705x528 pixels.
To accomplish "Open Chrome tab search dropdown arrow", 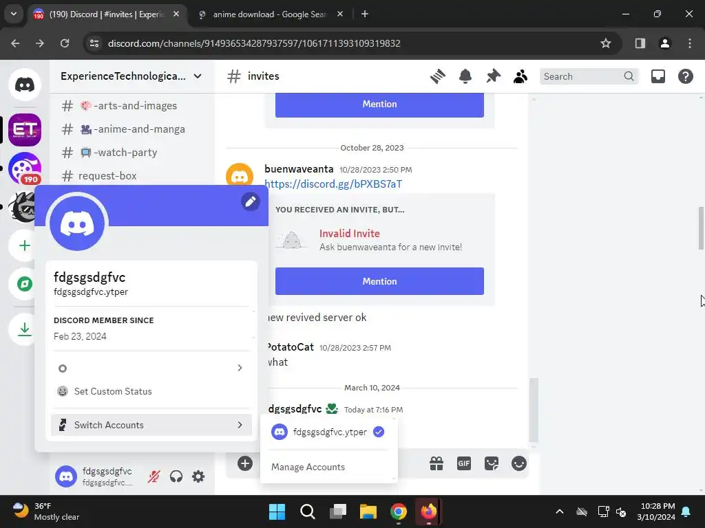I will [x=14, y=14].
